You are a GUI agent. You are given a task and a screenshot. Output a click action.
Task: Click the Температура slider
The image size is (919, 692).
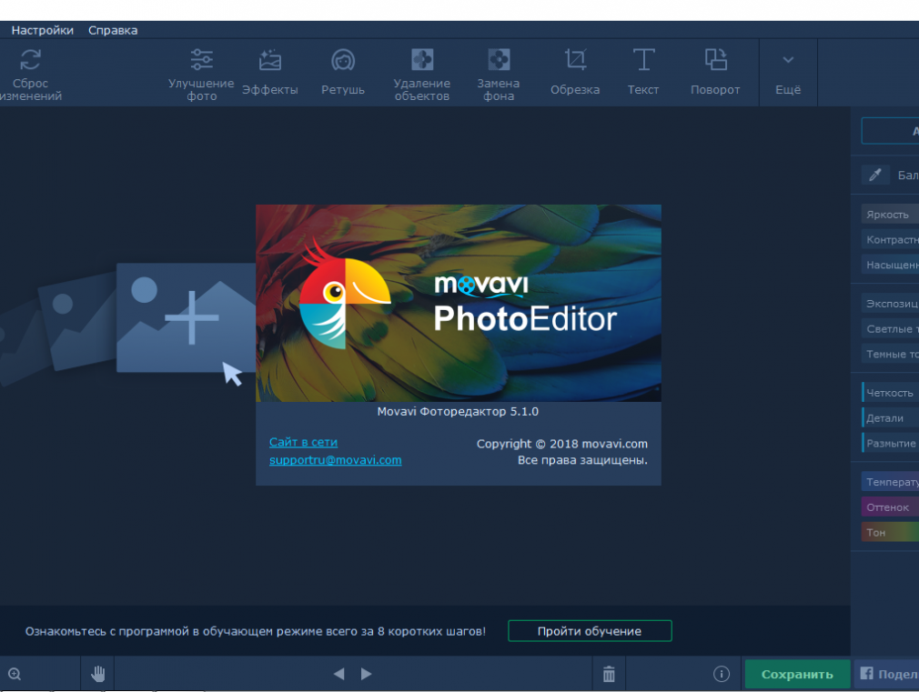[x=890, y=482]
